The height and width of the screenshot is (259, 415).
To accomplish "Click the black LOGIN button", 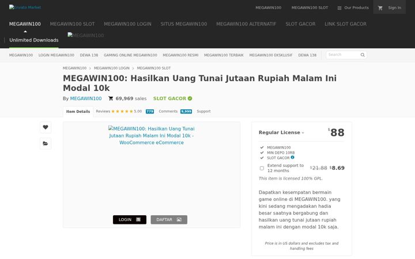I will coord(130,220).
